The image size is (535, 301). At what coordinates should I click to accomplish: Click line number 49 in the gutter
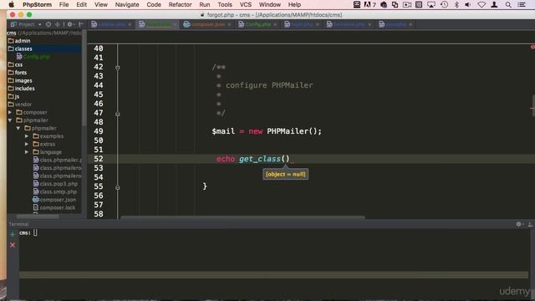(x=99, y=131)
